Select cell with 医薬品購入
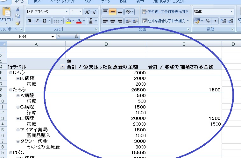The width and height of the screenshot is (241, 158). click(x=36, y=135)
